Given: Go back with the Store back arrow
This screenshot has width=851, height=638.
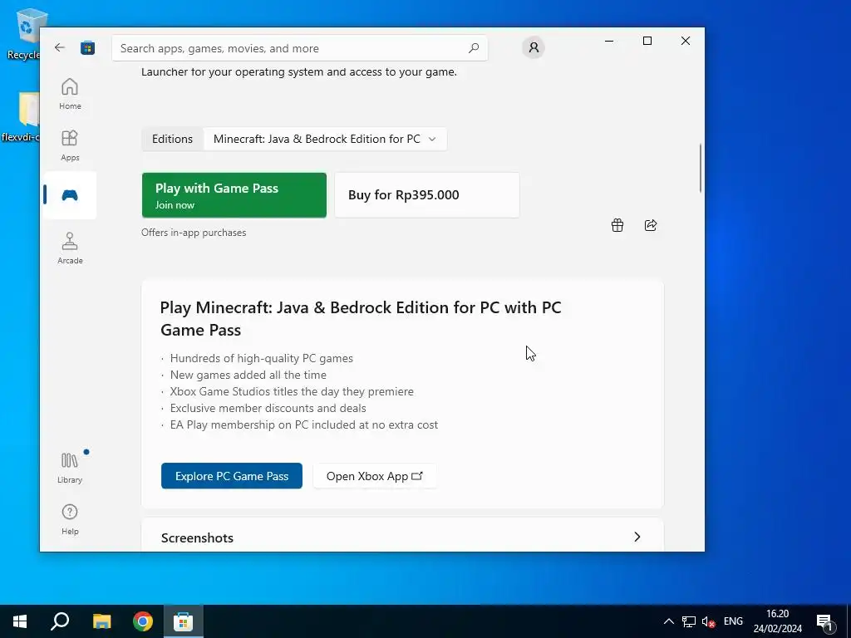Looking at the screenshot, I should pos(60,47).
